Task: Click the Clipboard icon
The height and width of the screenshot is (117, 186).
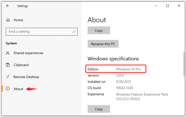Action: [8, 65]
